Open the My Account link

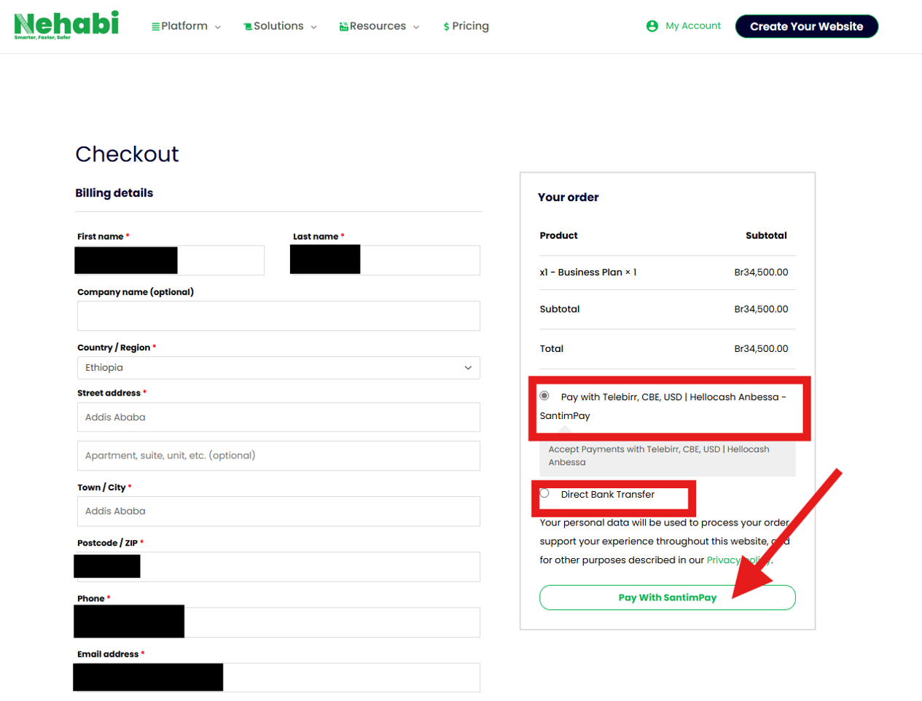click(x=693, y=26)
